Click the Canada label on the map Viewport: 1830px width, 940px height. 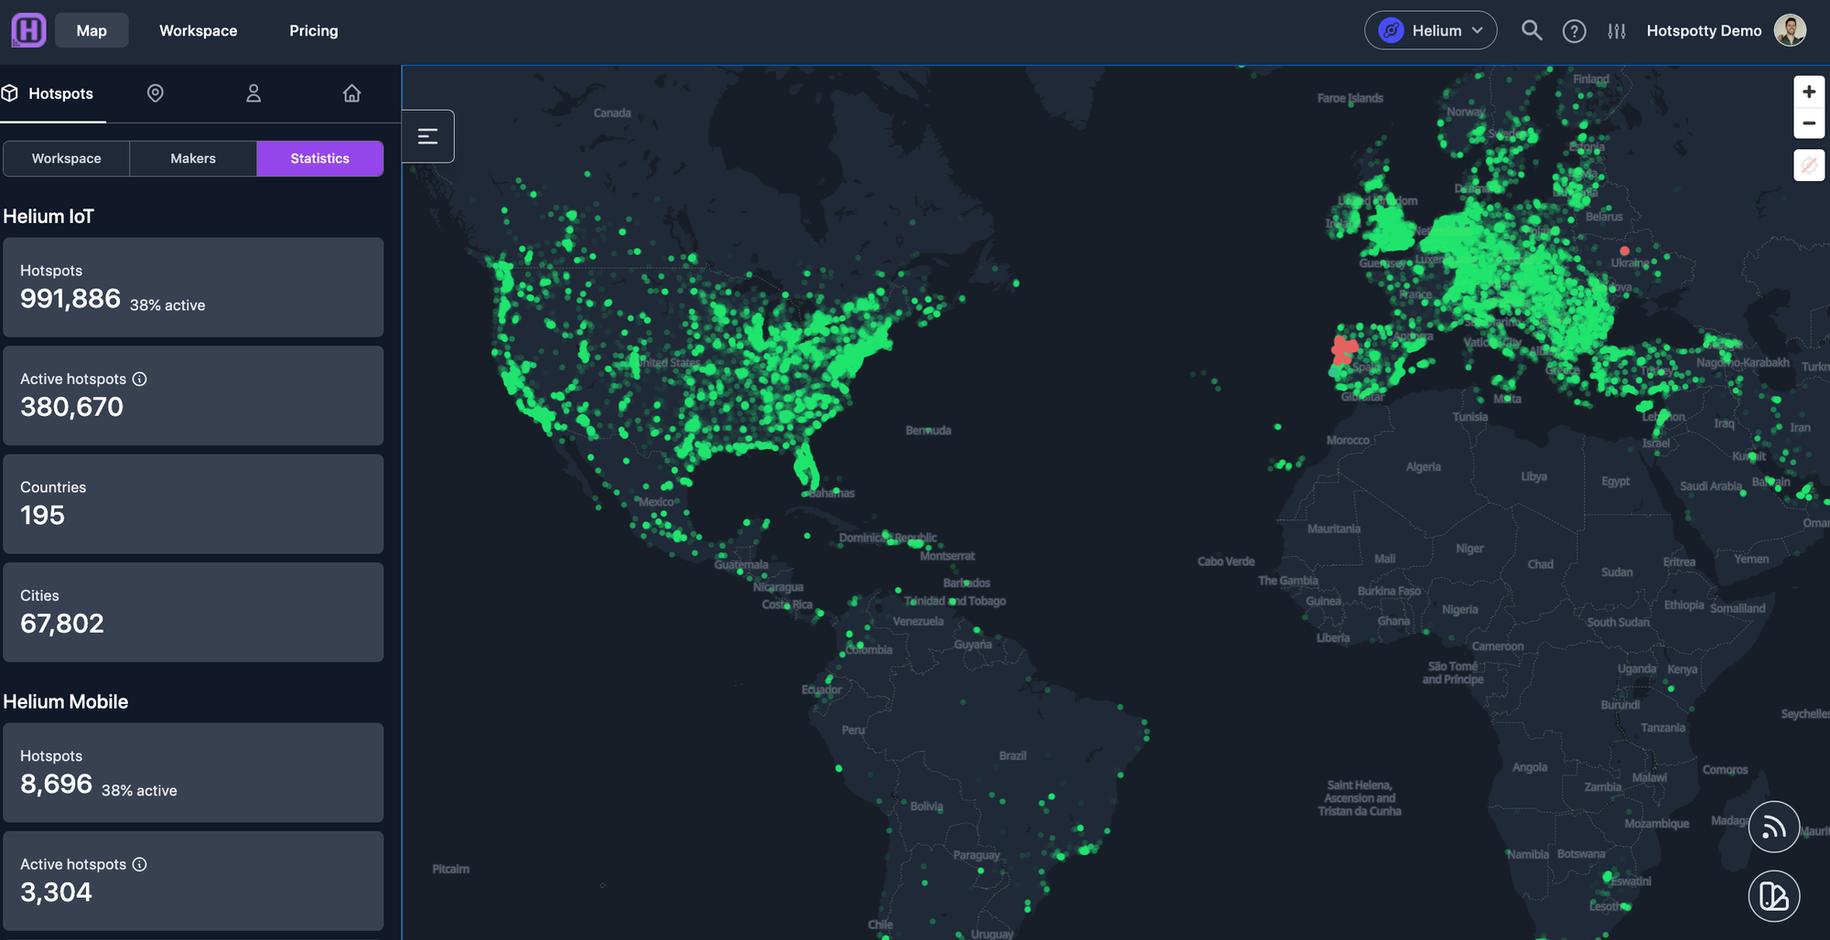[x=612, y=113]
